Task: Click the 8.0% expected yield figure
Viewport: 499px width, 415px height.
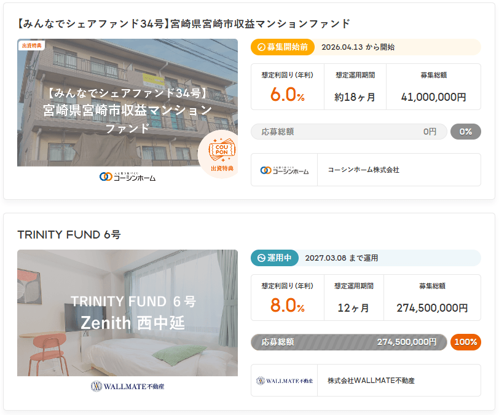Action: tap(287, 306)
